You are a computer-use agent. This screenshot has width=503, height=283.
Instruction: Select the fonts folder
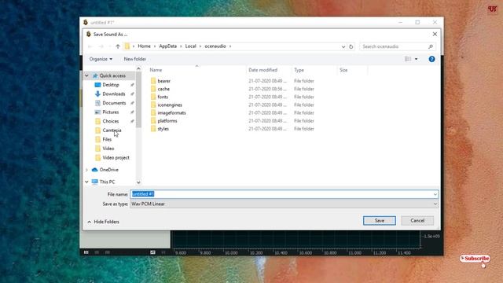163,97
